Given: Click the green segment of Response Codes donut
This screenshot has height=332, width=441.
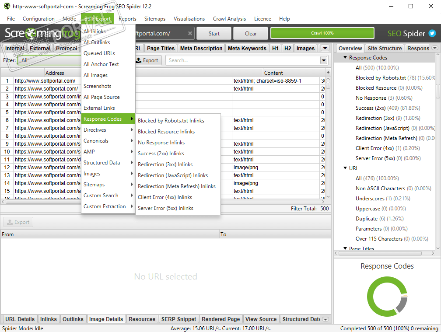Looking at the screenshot, I should coord(371,297).
